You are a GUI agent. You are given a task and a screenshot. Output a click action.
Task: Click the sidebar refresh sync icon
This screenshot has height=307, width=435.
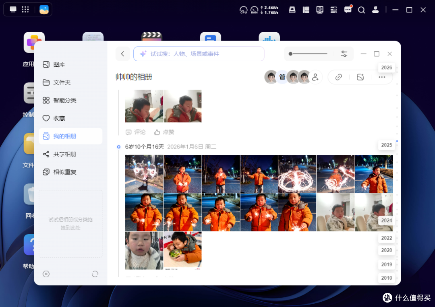(x=95, y=274)
